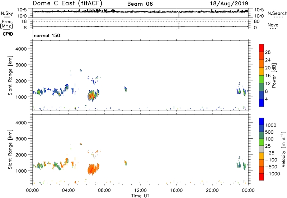
Task: Click "Slant Range [km]" on the velocity panel
Action: 10,149
